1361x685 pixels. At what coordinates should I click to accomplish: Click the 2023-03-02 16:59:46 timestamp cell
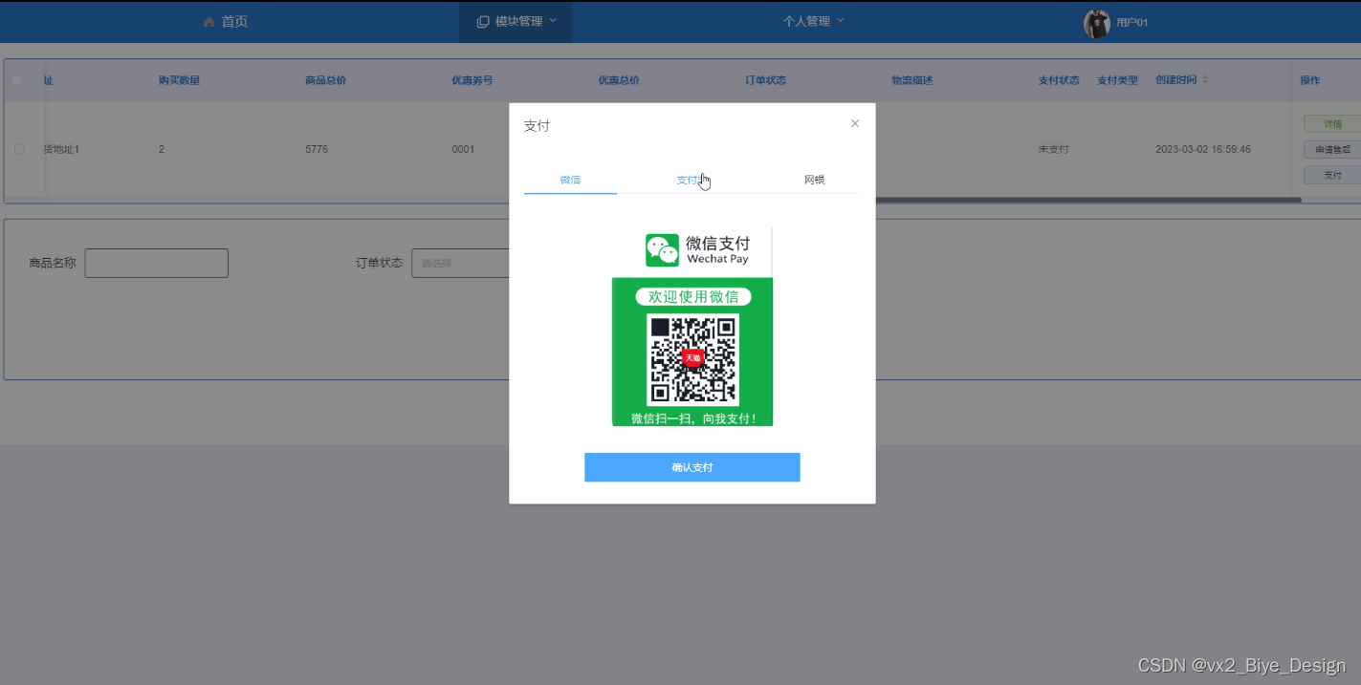pos(1202,149)
